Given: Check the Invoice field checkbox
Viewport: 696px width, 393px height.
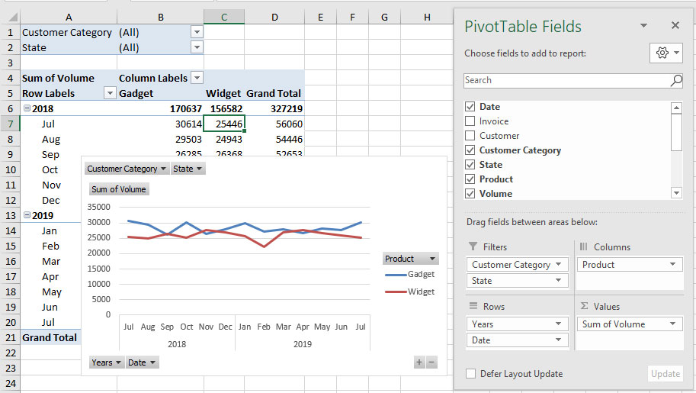Looking at the screenshot, I should (470, 121).
